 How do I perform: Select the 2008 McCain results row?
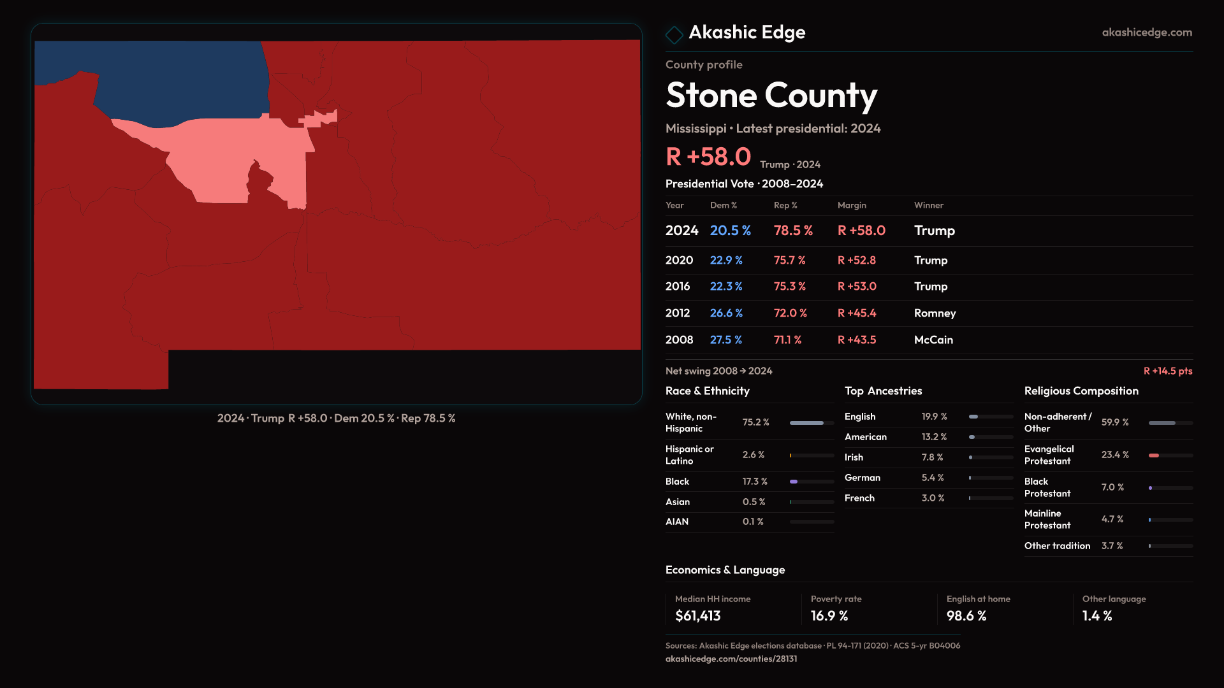coord(928,340)
